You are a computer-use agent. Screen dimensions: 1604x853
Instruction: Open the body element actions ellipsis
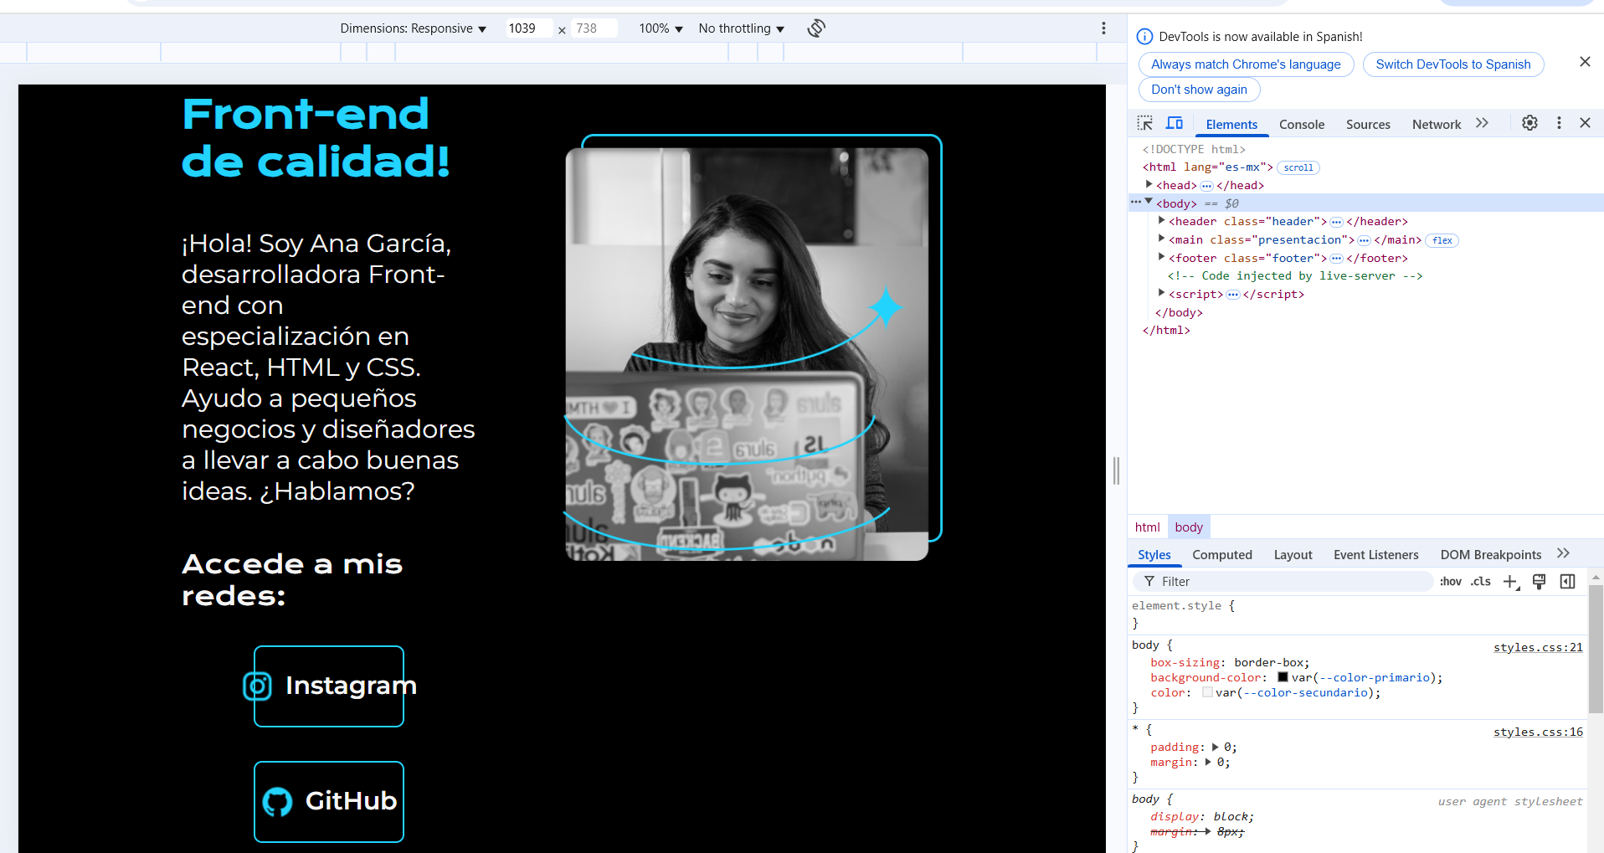pyautogui.click(x=1136, y=202)
